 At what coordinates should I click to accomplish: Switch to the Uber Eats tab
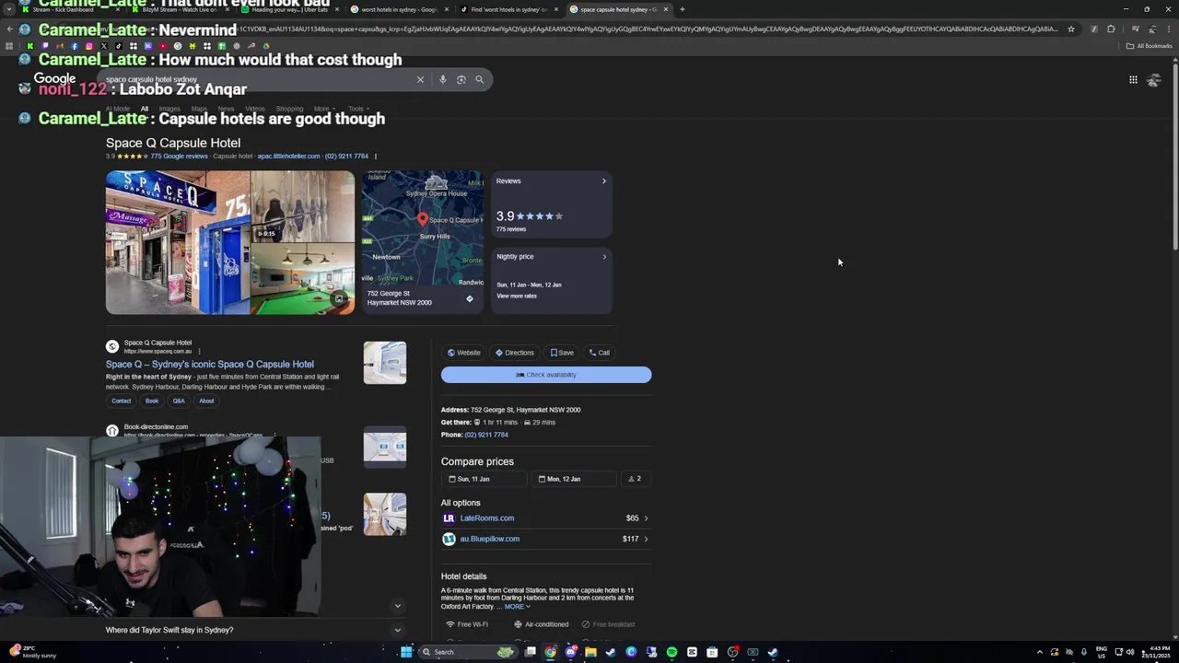coord(289,9)
